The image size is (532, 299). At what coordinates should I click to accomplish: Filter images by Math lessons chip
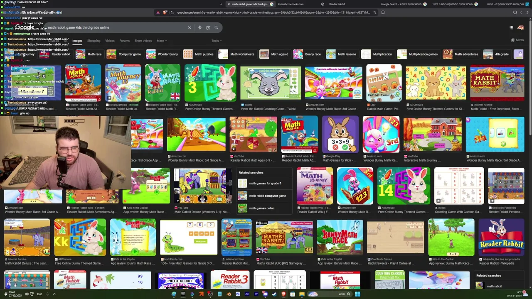pos(342,54)
